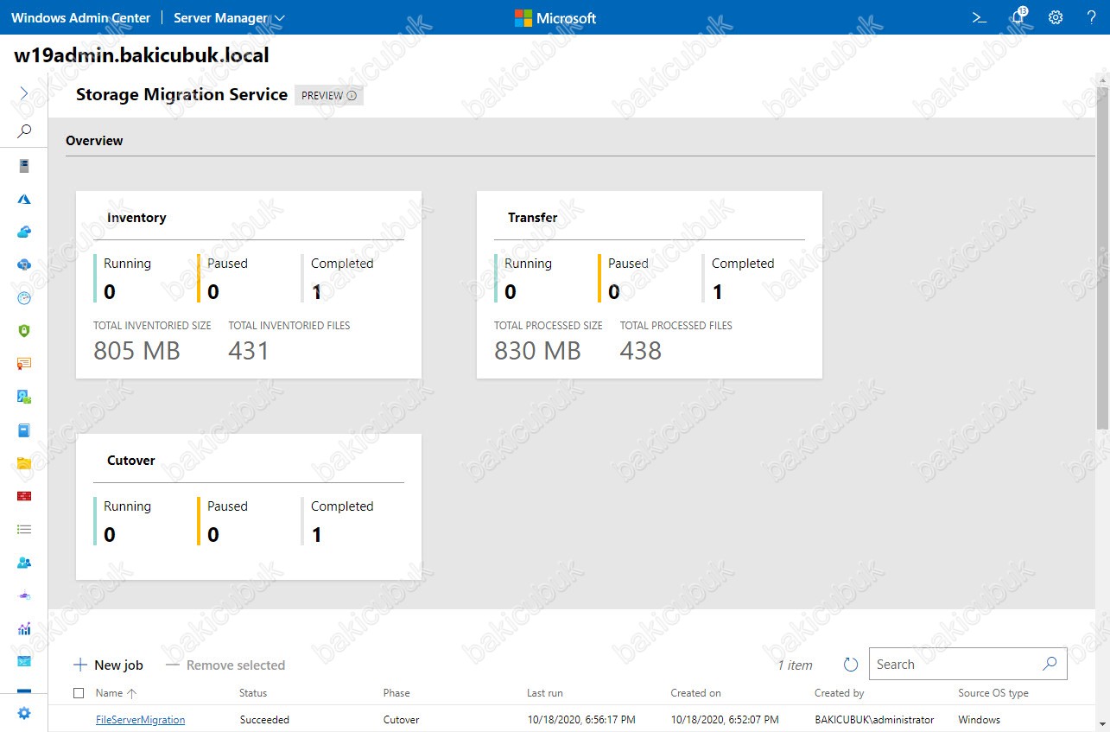Image resolution: width=1110 pixels, height=732 pixels.
Task: Open the Azure Backup cloud icon
Action: (24, 232)
